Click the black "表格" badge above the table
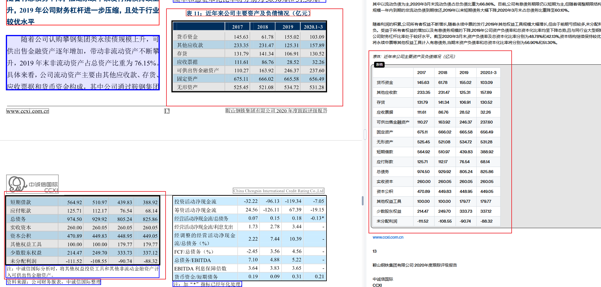The height and width of the screenshot is (287, 601). coord(379,65)
